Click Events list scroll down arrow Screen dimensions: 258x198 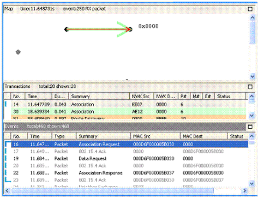point(251,184)
